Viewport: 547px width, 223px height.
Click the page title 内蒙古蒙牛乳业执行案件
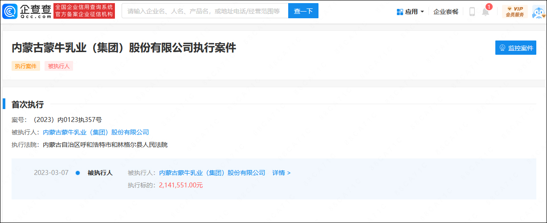124,48
